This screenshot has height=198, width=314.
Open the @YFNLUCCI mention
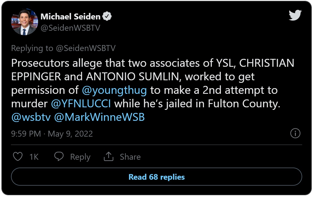pos(81,104)
